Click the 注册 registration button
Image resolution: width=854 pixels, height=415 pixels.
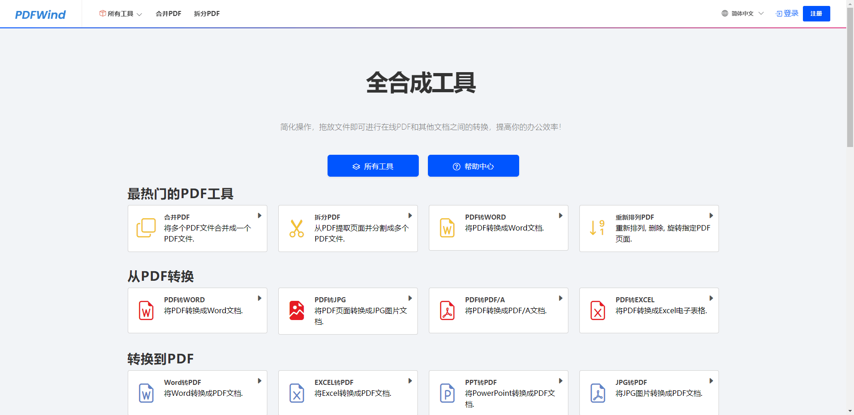(x=816, y=13)
